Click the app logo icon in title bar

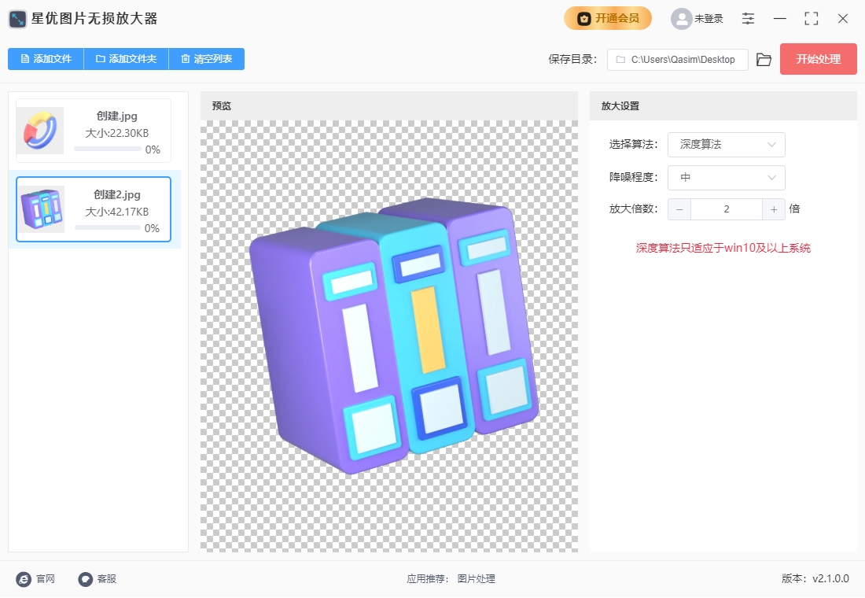click(x=18, y=19)
